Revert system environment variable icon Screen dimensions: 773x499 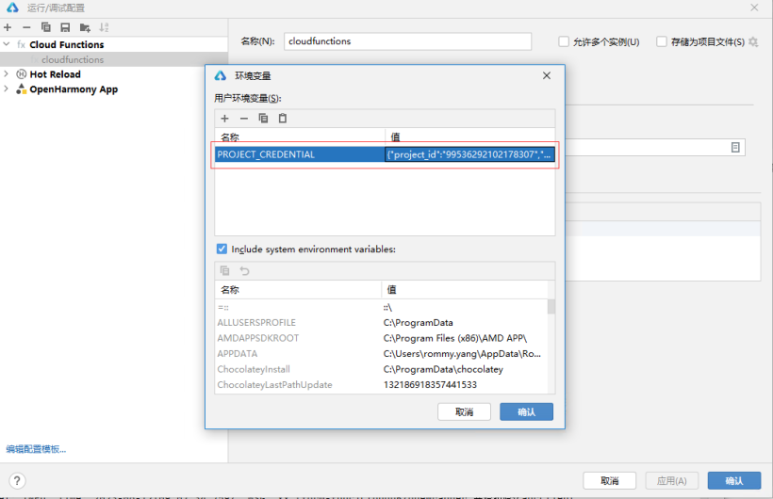tap(244, 270)
